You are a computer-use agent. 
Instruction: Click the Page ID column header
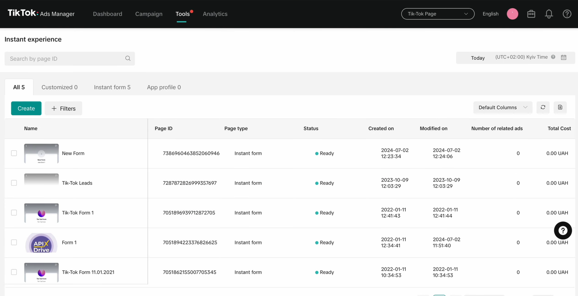click(x=163, y=128)
